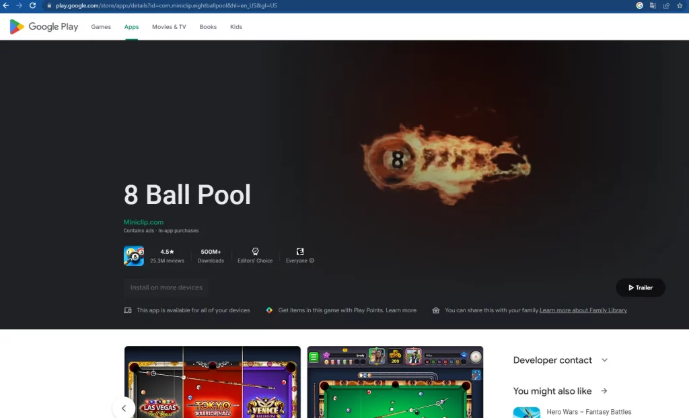The height and width of the screenshot is (418, 689).
Task: Click the lock icon in address bar
Action: point(49,5)
